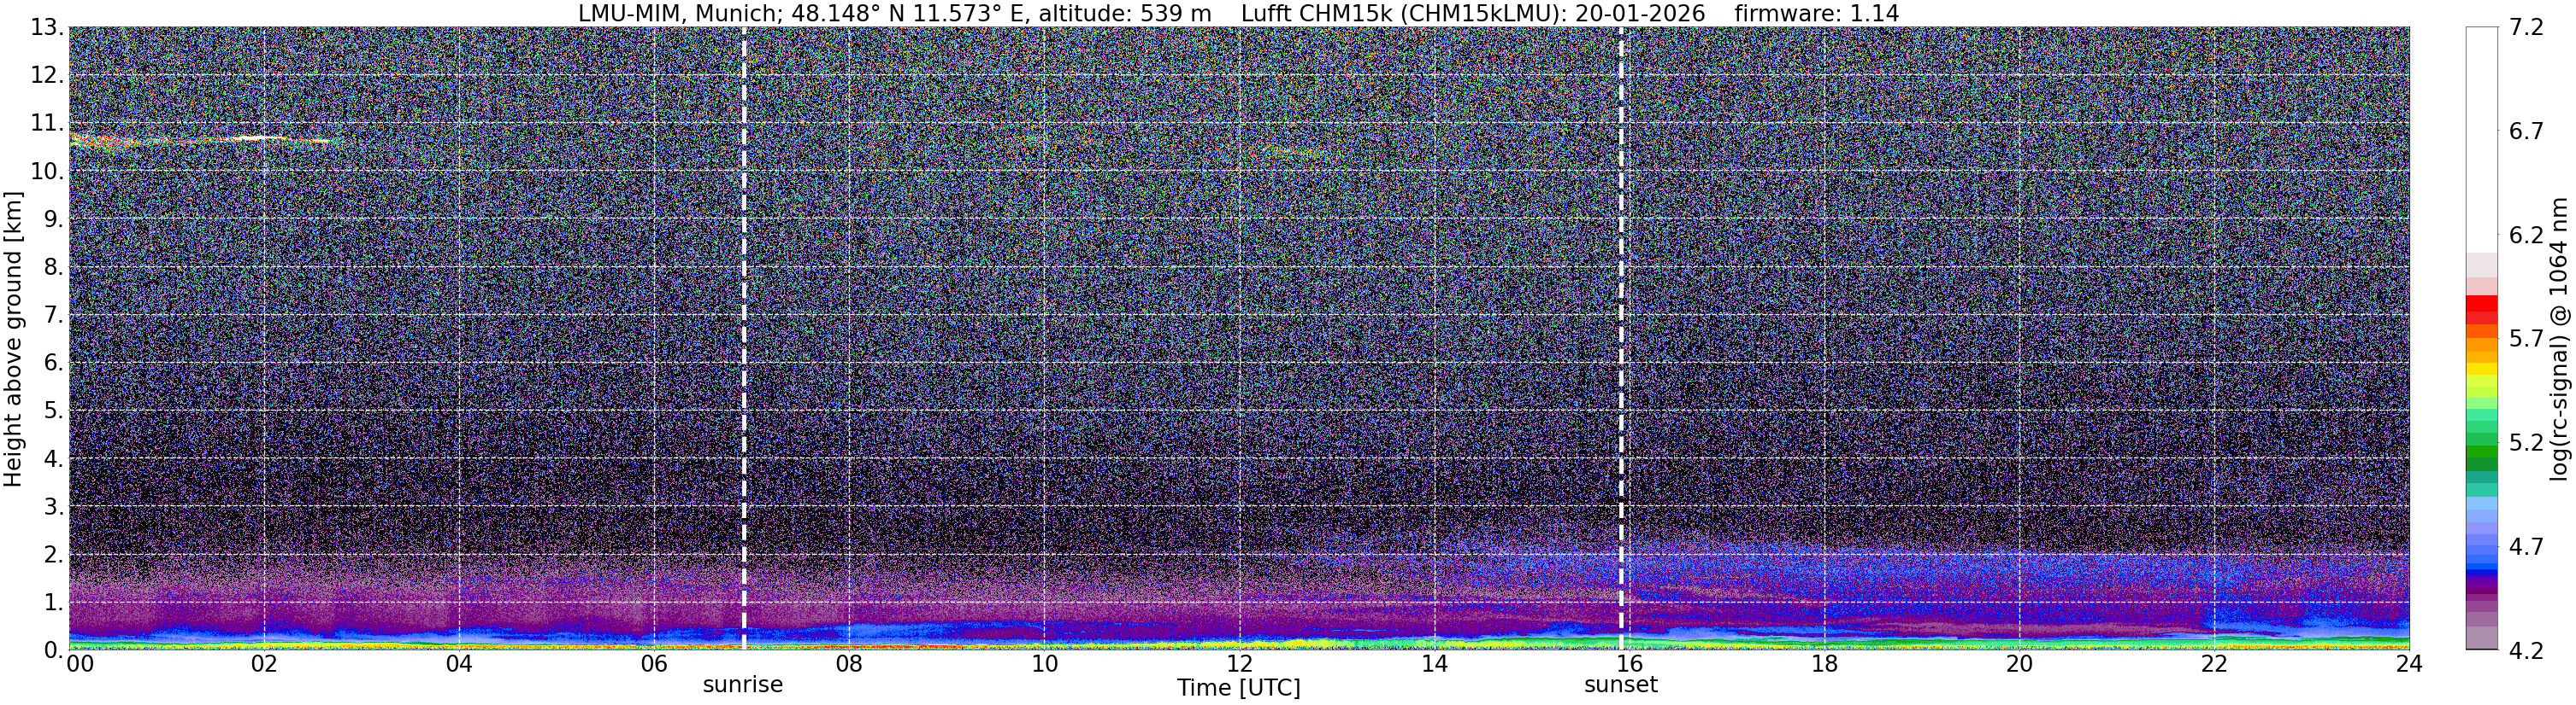Screen dimensions: 2576x705
Task: Click the 'Time [UTC]' axis label
Action: [x=1239, y=688]
